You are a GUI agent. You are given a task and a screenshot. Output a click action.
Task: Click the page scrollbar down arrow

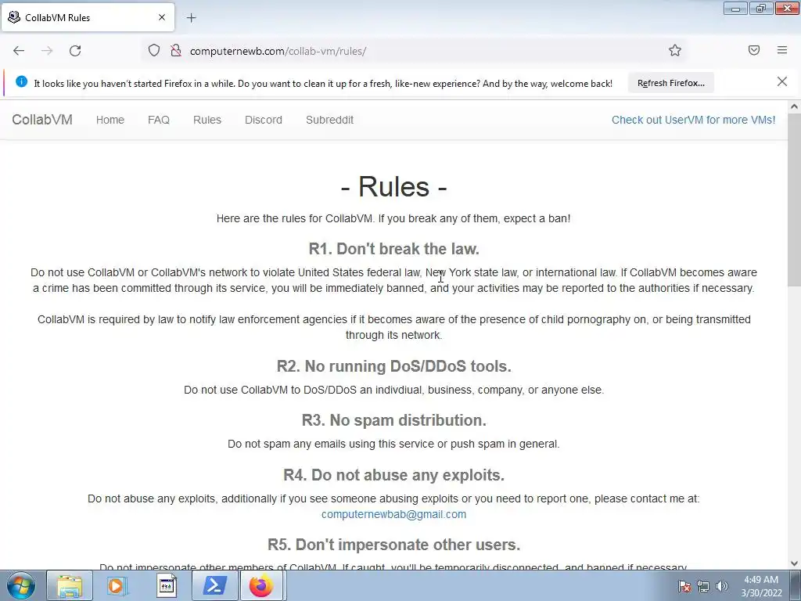click(x=795, y=563)
